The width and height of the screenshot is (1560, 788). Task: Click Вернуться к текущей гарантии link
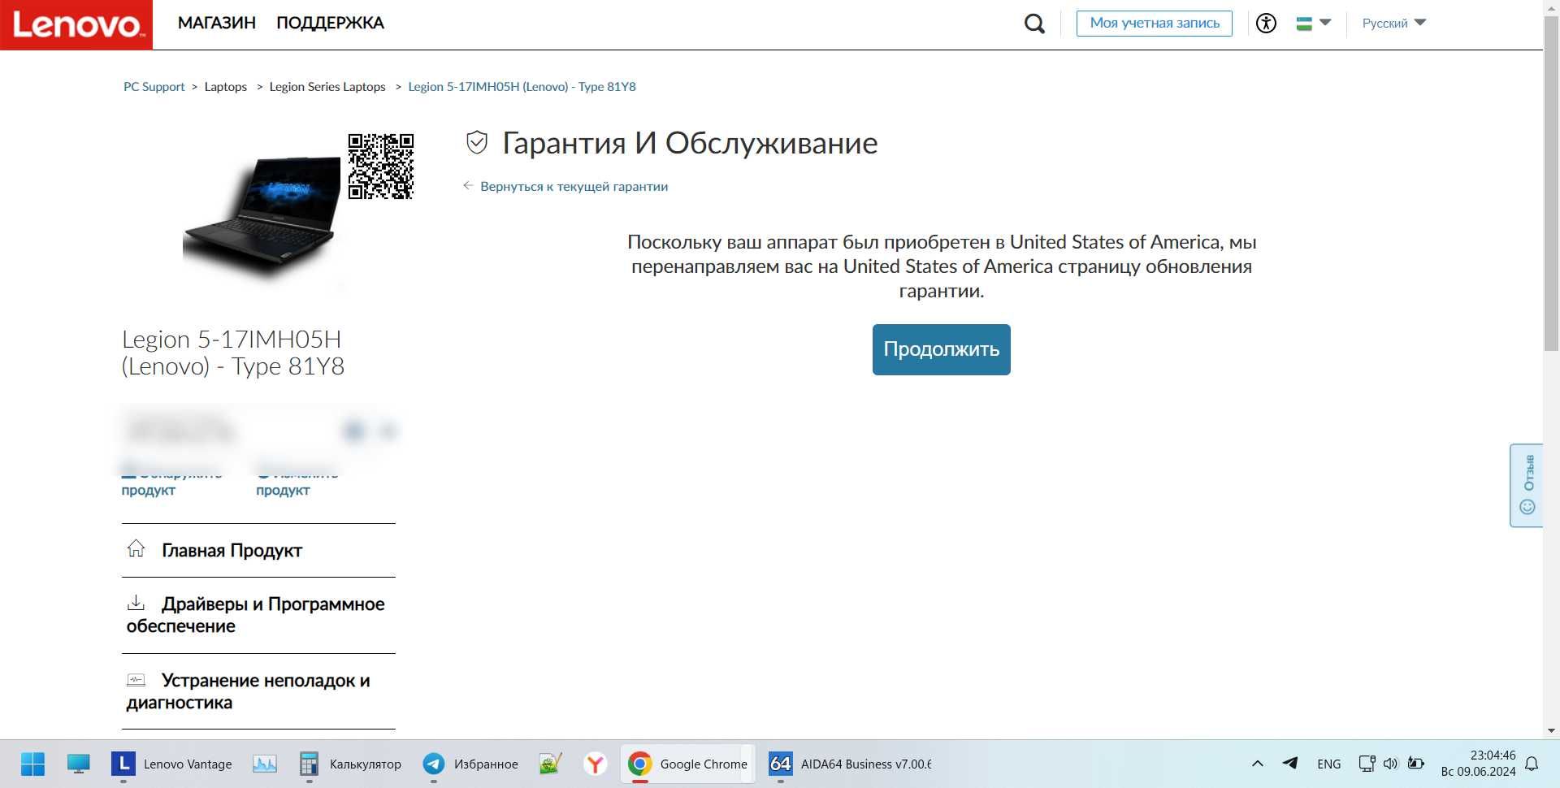(574, 186)
